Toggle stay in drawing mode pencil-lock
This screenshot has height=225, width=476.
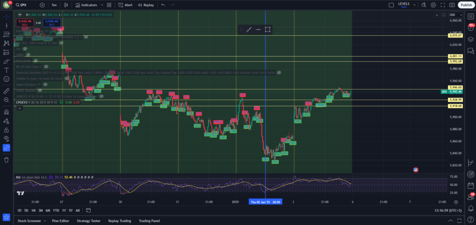[7, 121]
